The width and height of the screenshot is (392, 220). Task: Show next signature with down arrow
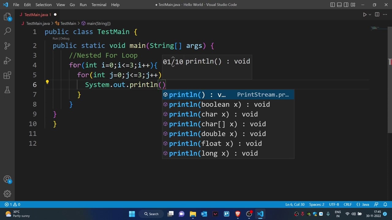tap(173, 65)
